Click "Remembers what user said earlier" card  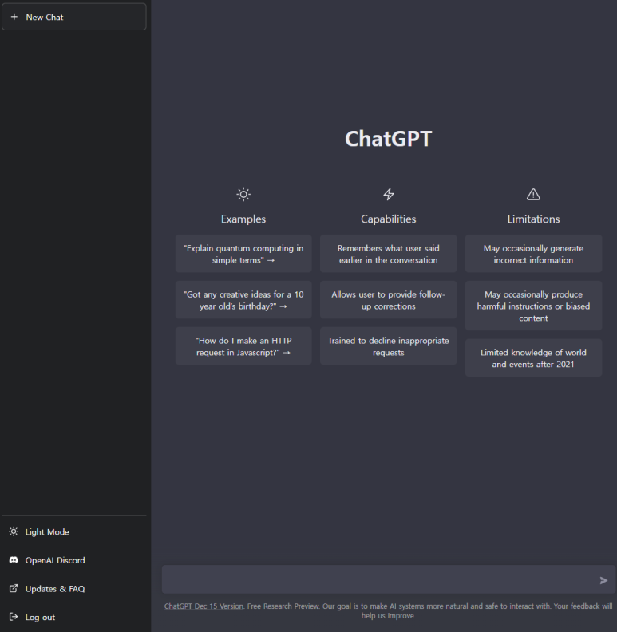click(x=389, y=254)
